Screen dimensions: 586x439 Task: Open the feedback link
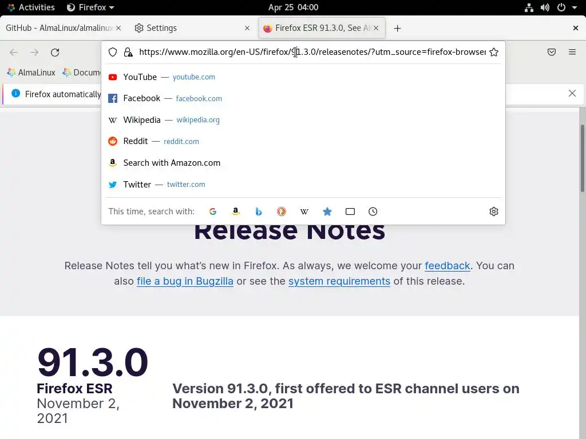tap(447, 266)
